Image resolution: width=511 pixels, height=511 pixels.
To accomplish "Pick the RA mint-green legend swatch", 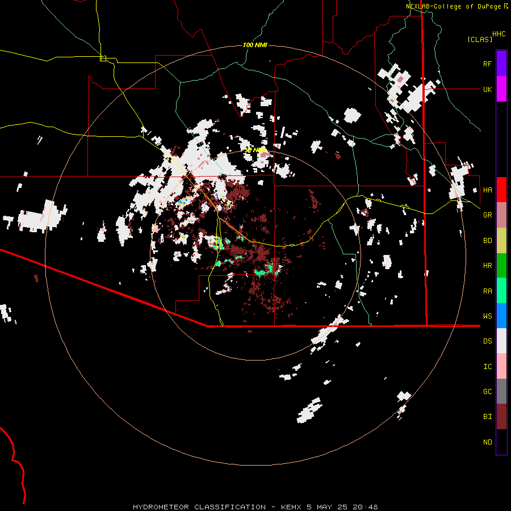I will tap(501, 291).
